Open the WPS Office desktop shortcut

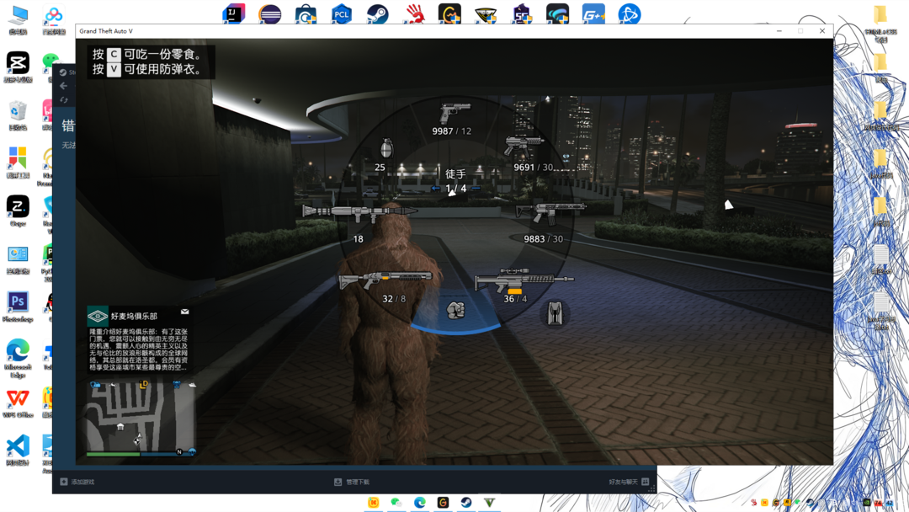[18, 403]
